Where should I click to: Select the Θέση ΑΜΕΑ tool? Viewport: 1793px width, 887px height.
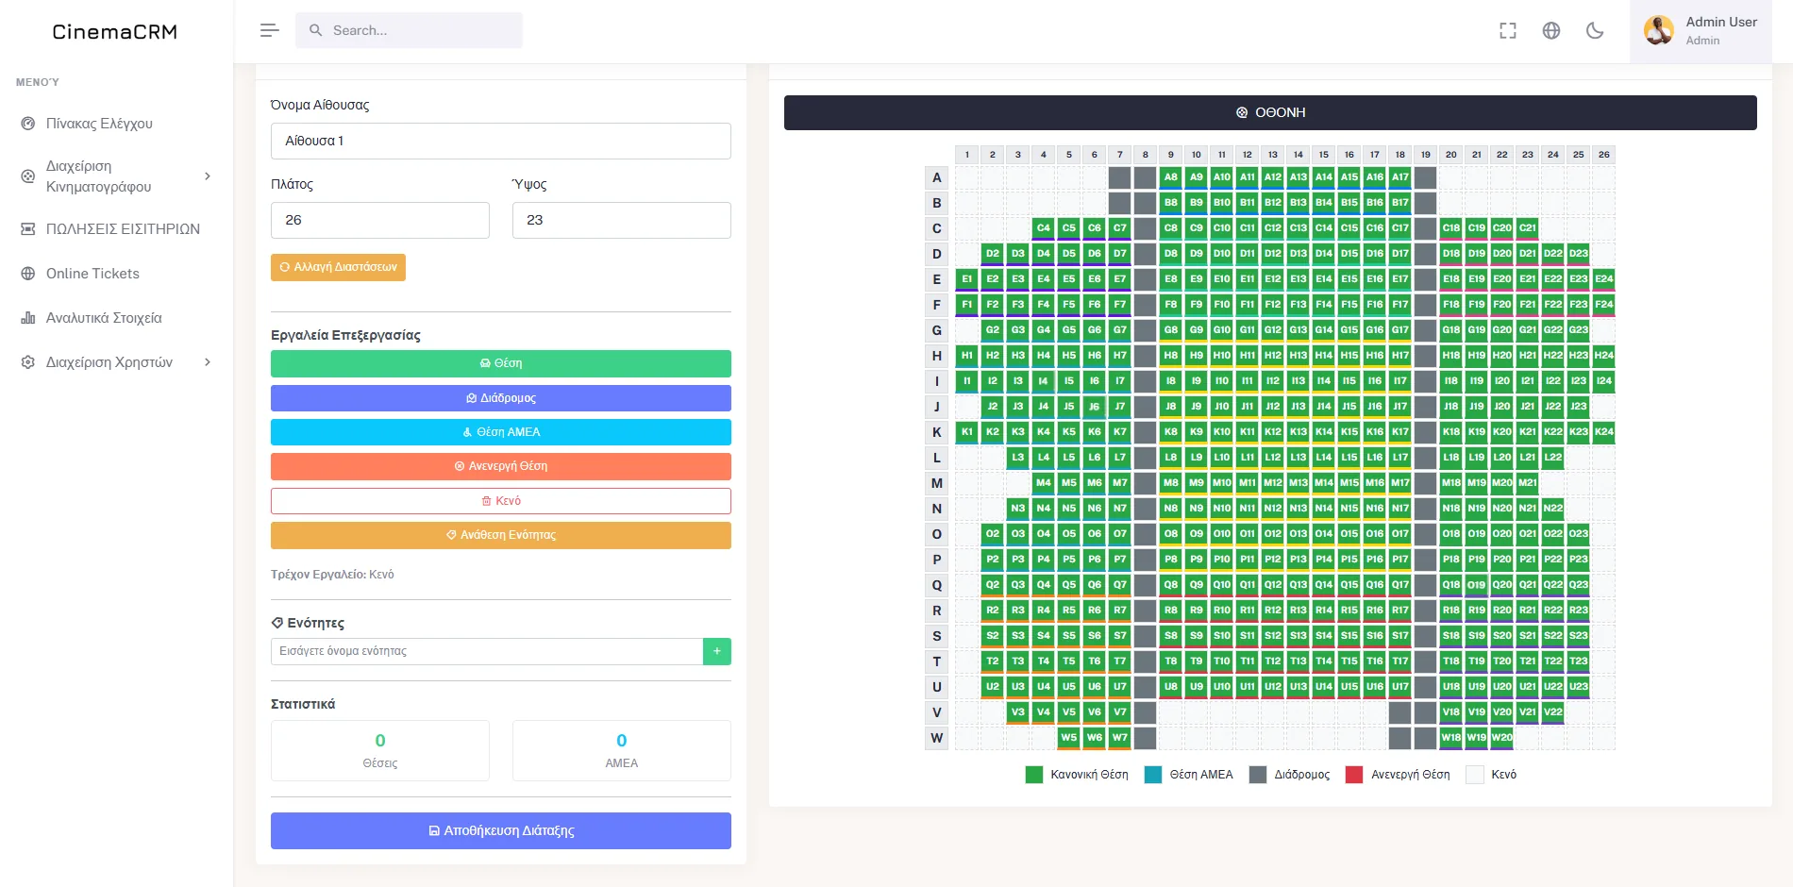pos(501,432)
